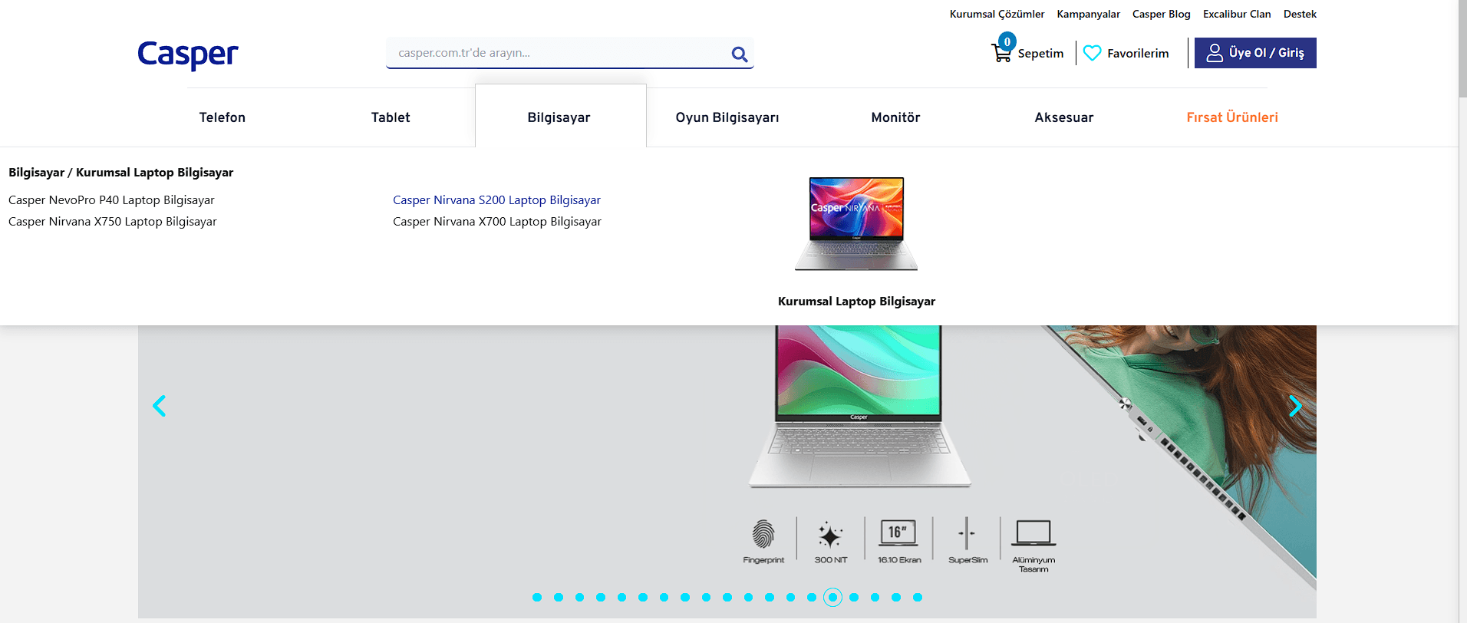Select the Oyun Bilgisayarı menu
The image size is (1467, 623).
pos(727,117)
